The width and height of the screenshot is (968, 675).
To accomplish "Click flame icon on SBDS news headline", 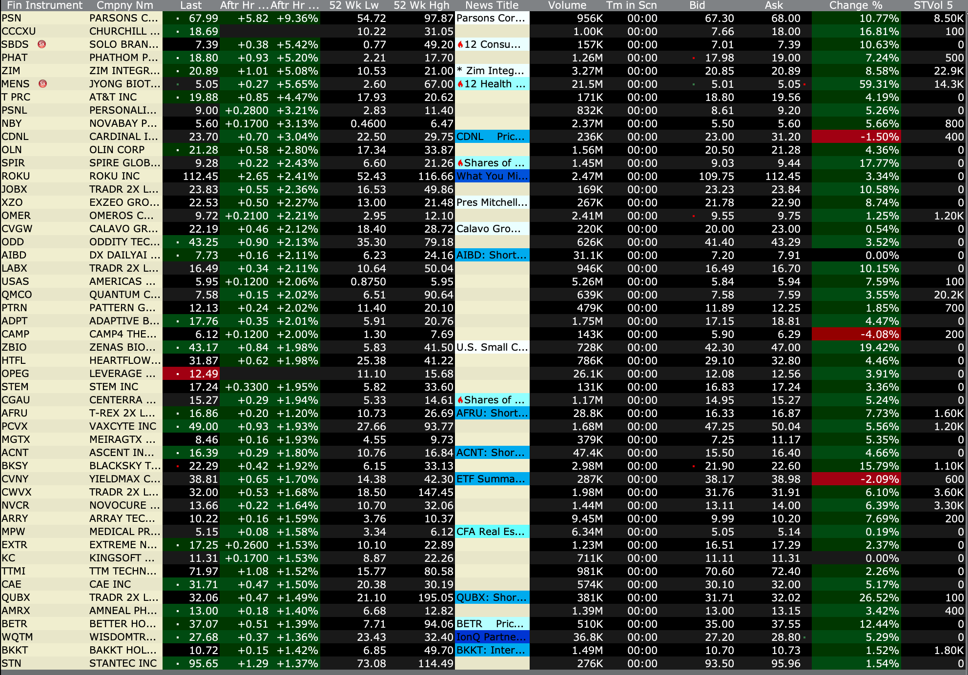I will click(460, 45).
